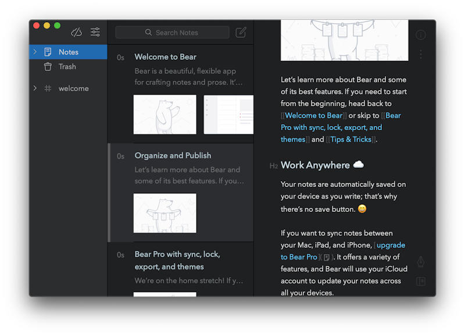The image size is (465, 335).
Task: Expand the Notes section chevron
Action: tap(35, 52)
